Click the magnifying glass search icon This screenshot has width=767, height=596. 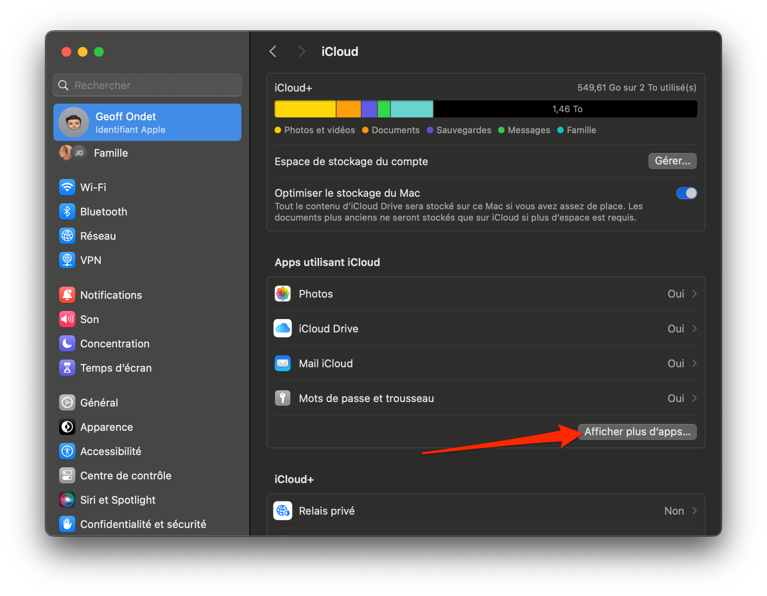tap(64, 85)
